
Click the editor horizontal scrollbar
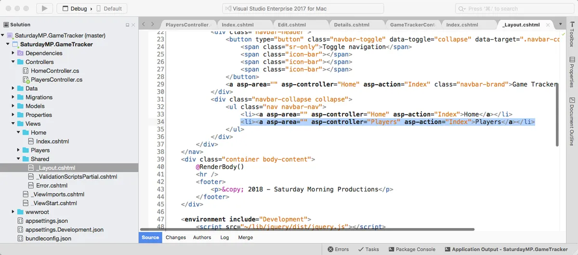point(307,229)
